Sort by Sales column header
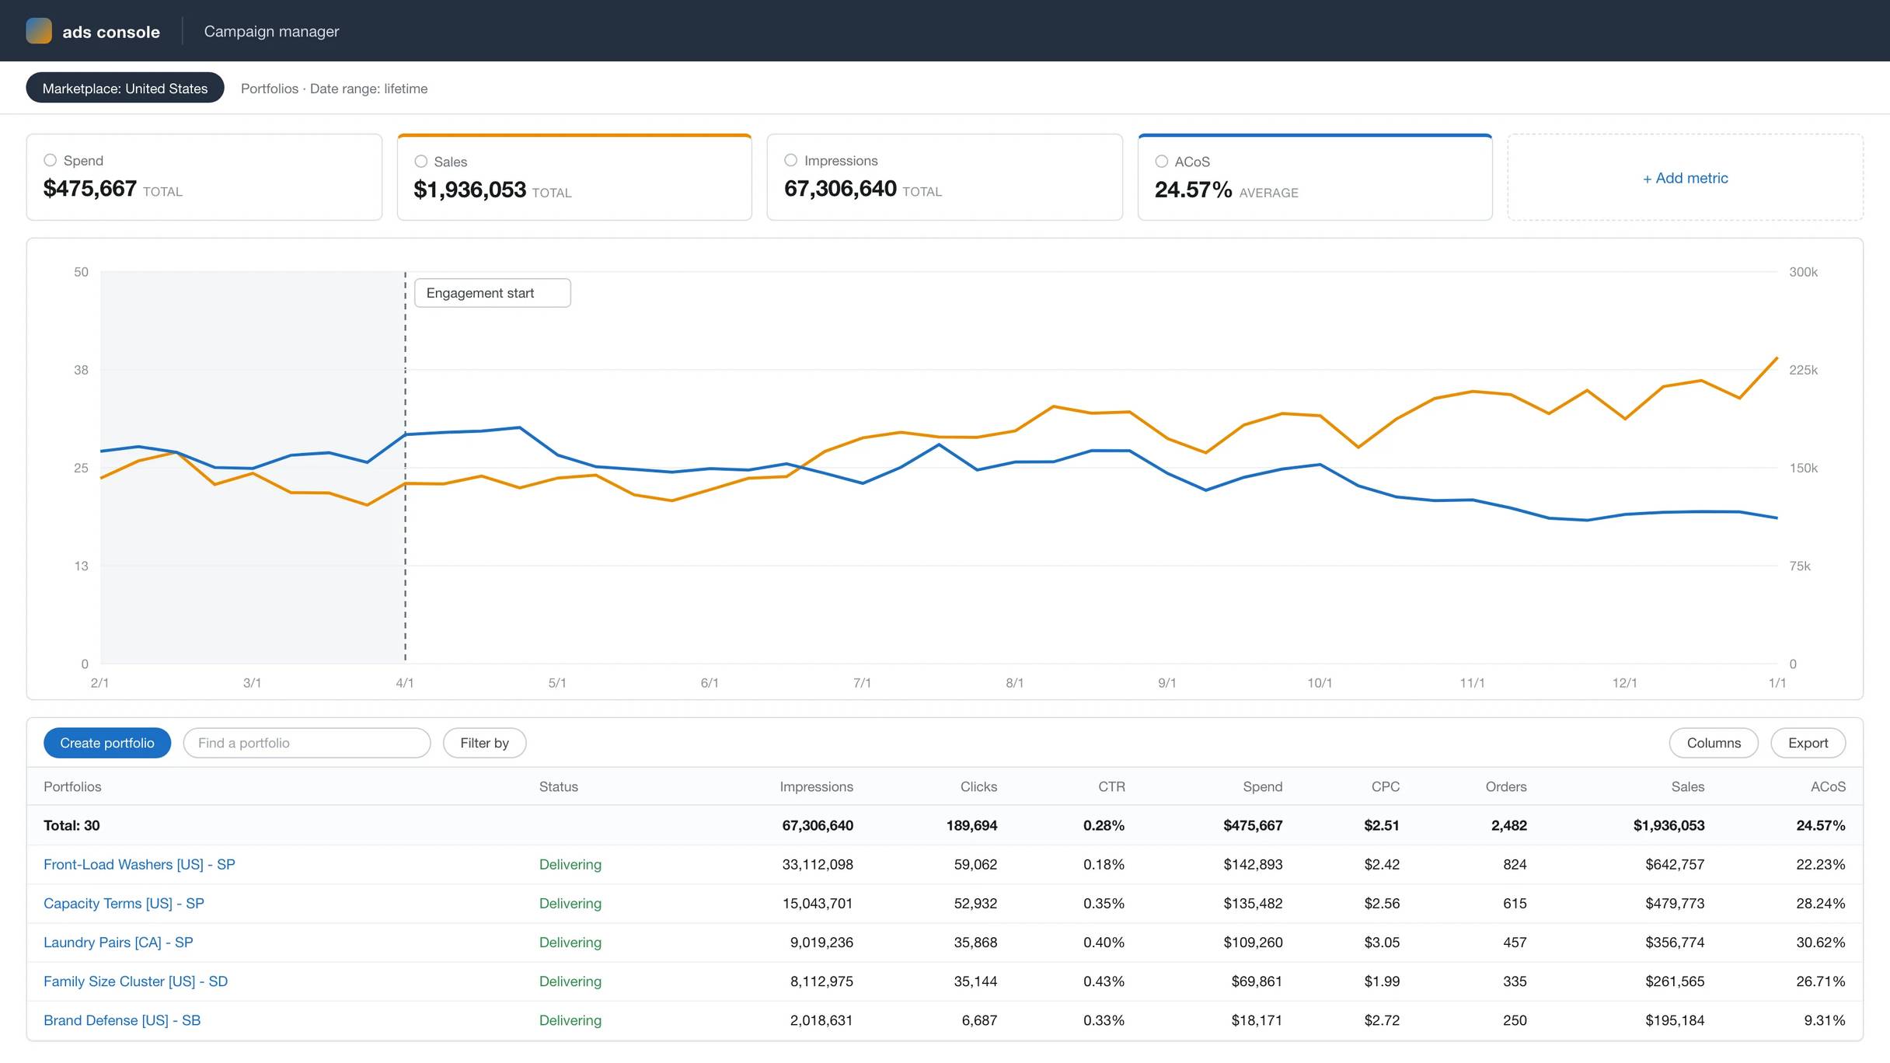Image resolution: width=1890 pixels, height=1063 pixels. tap(1687, 786)
